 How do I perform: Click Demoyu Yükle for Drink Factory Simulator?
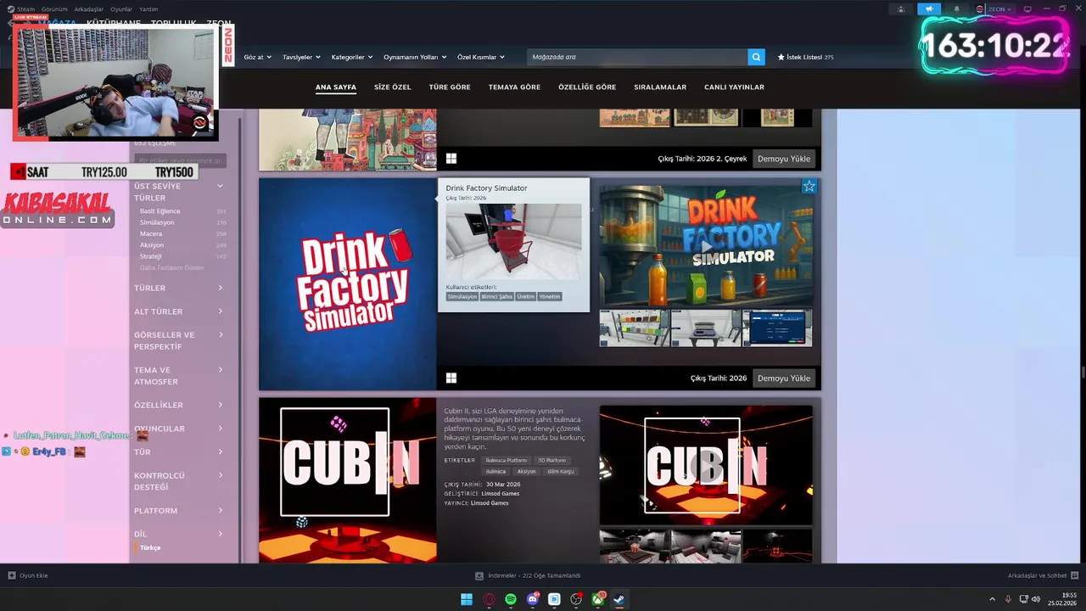point(784,378)
